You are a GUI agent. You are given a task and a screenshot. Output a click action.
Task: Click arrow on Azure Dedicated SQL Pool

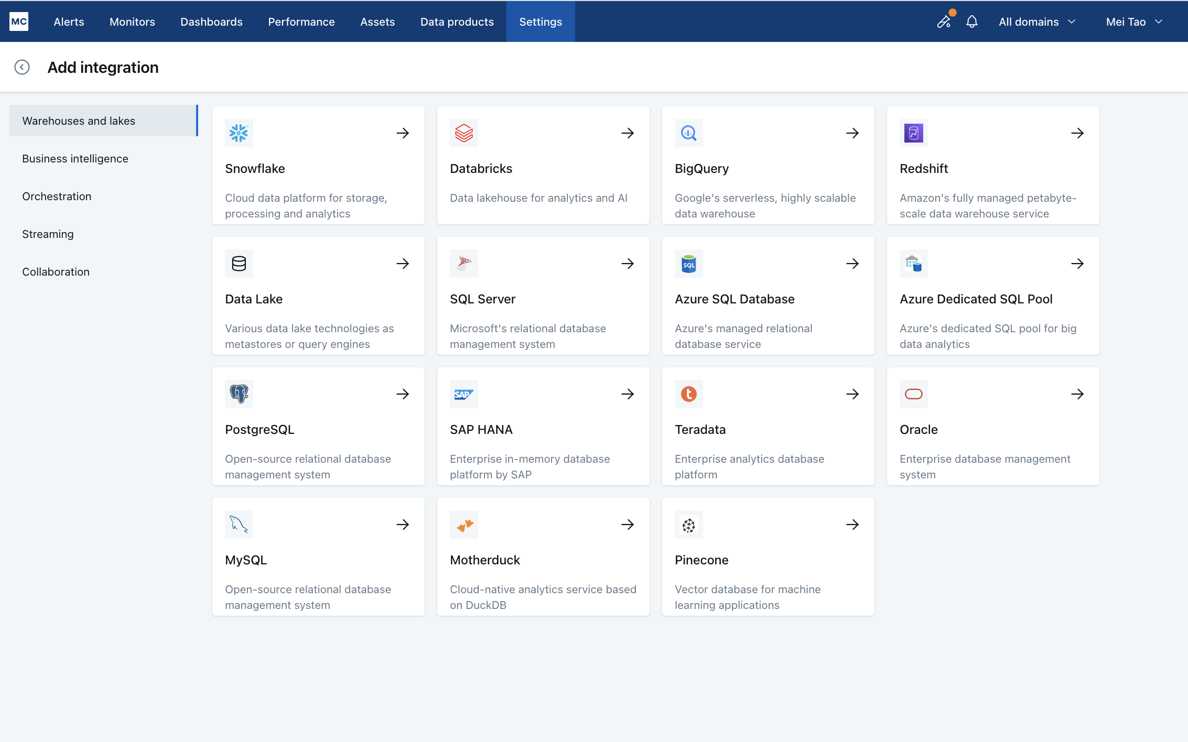(1077, 264)
